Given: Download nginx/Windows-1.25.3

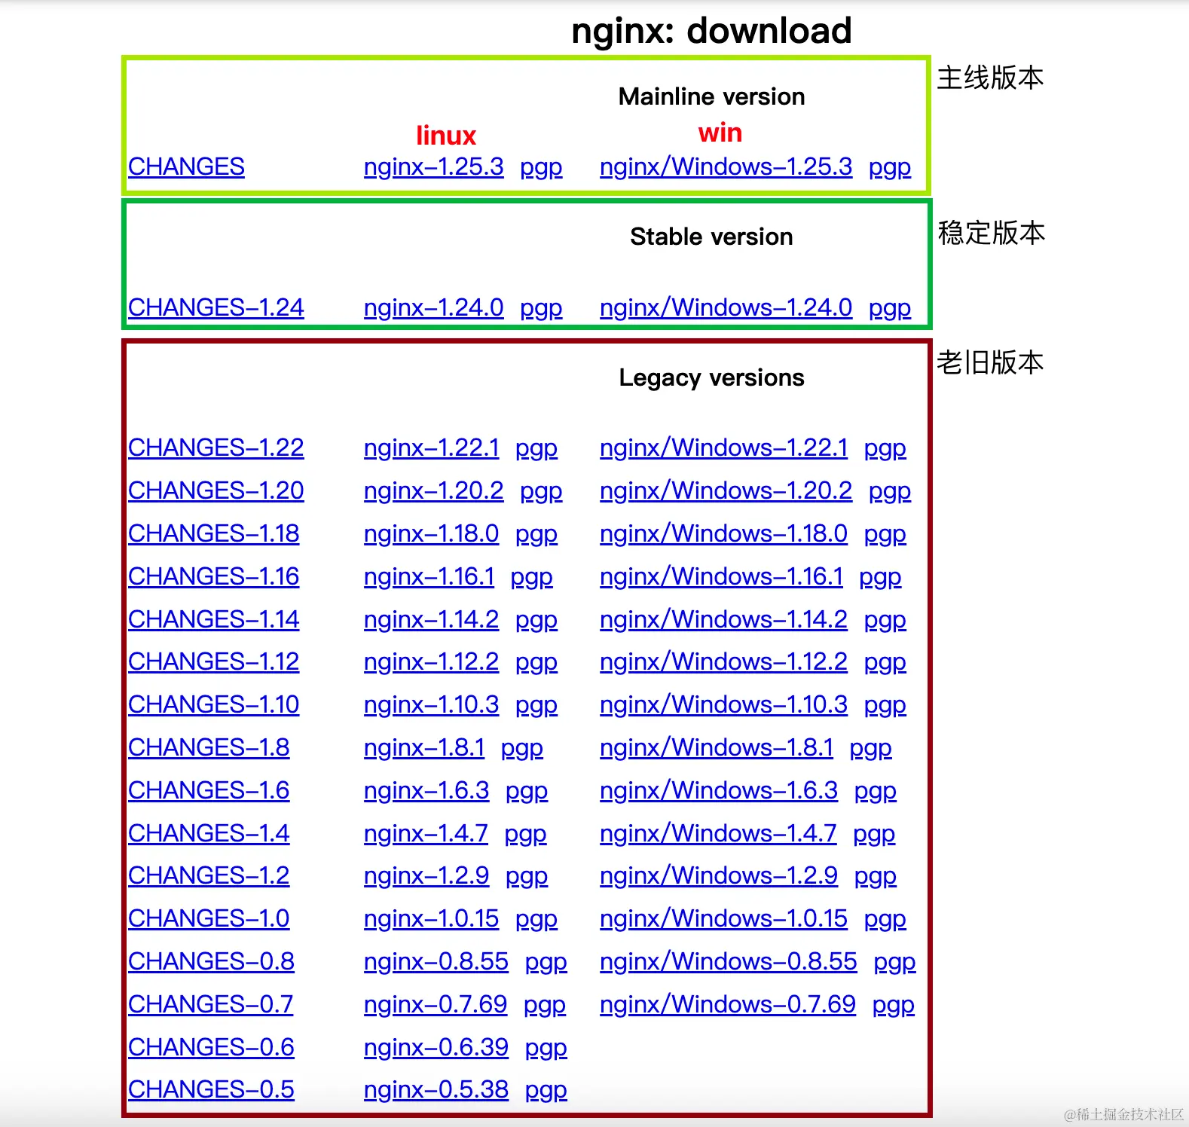Looking at the screenshot, I should coord(726,166).
